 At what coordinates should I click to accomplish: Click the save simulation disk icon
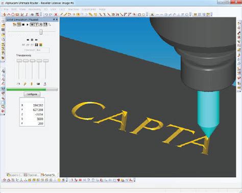36,45
